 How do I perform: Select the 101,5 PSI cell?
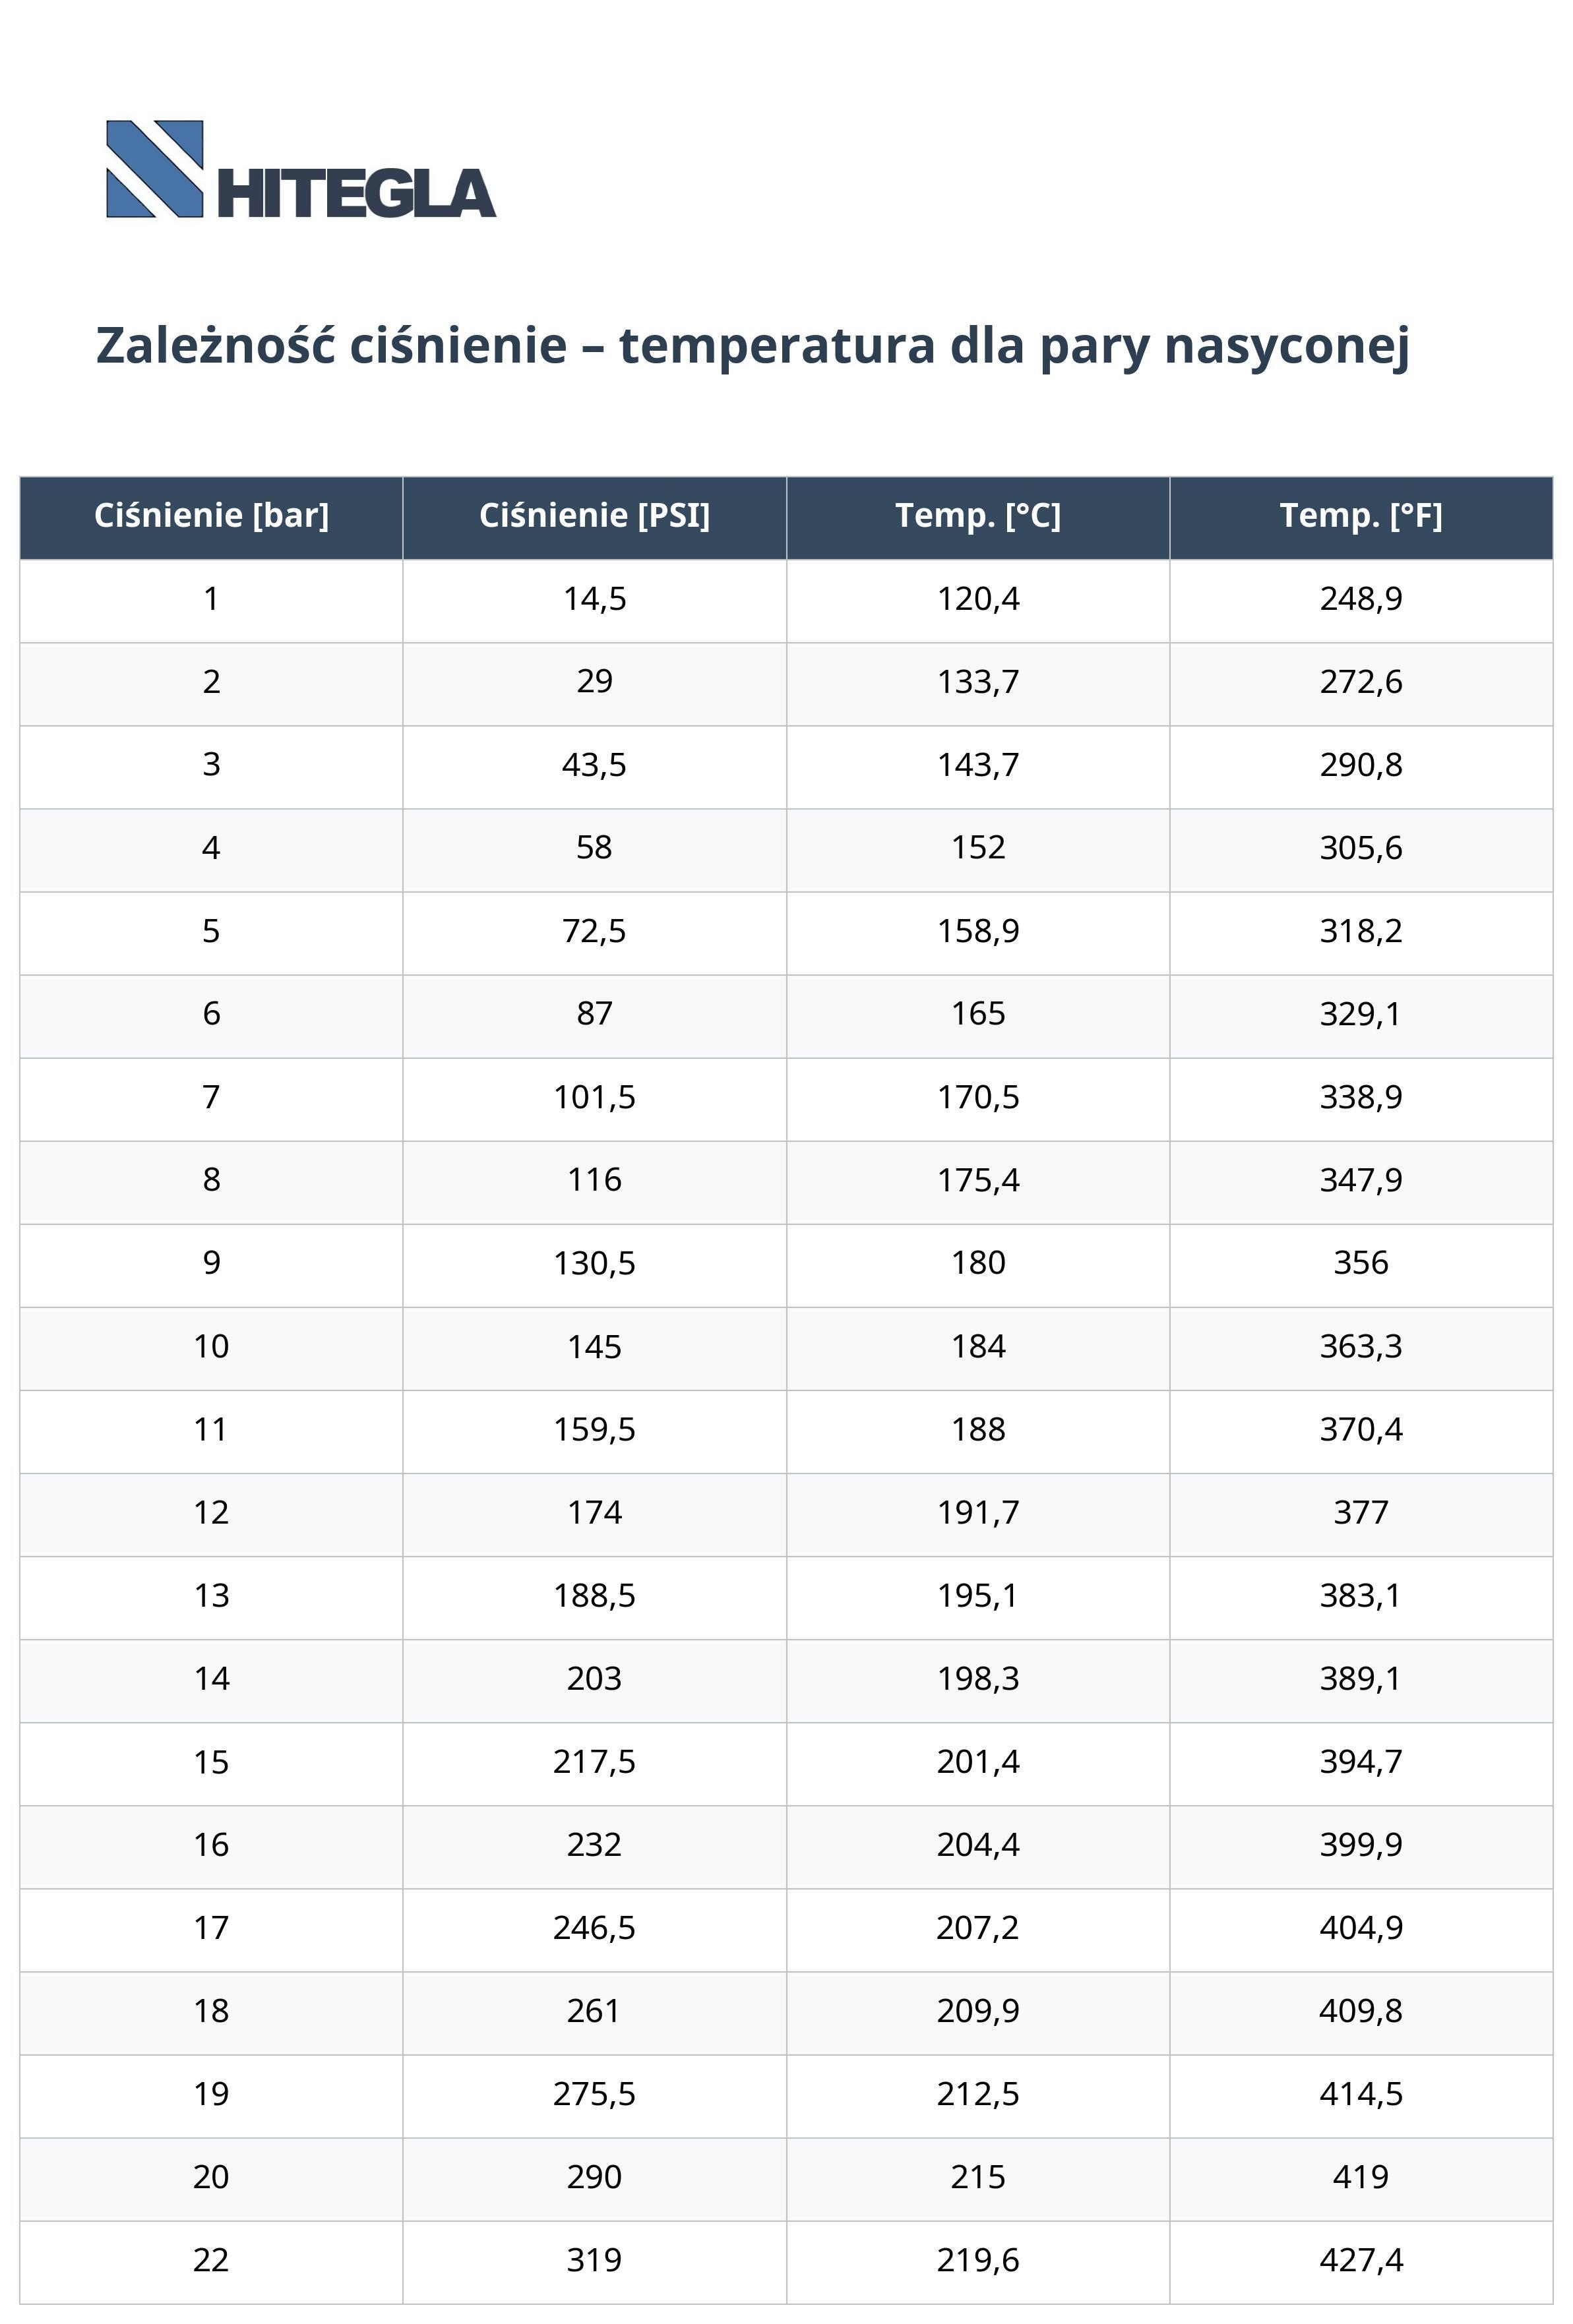pyautogui.click(x=594, y=1097)
